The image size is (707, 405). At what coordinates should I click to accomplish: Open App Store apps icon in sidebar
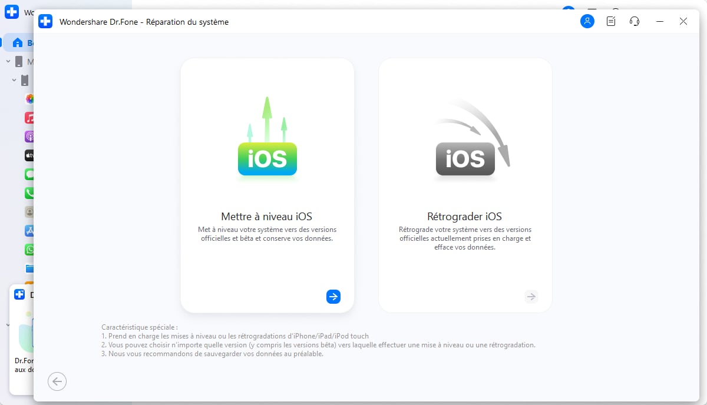[x=29, y=230]
